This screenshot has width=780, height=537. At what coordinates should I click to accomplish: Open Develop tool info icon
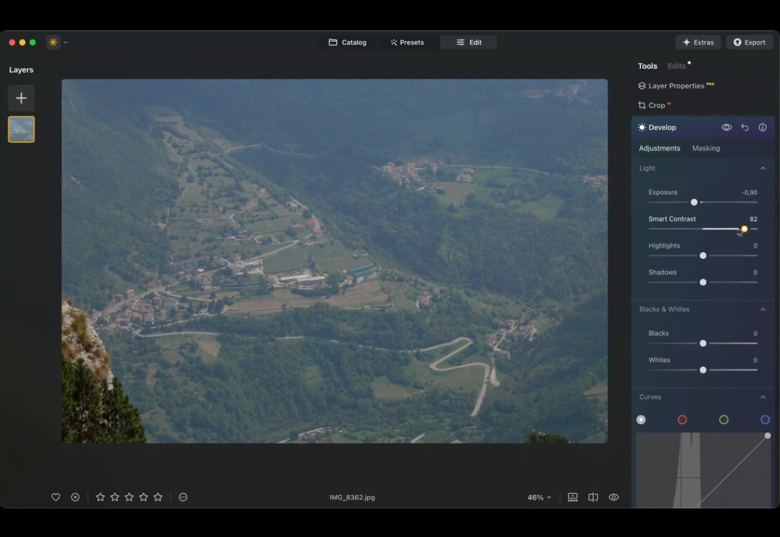(x=762, y=127)
